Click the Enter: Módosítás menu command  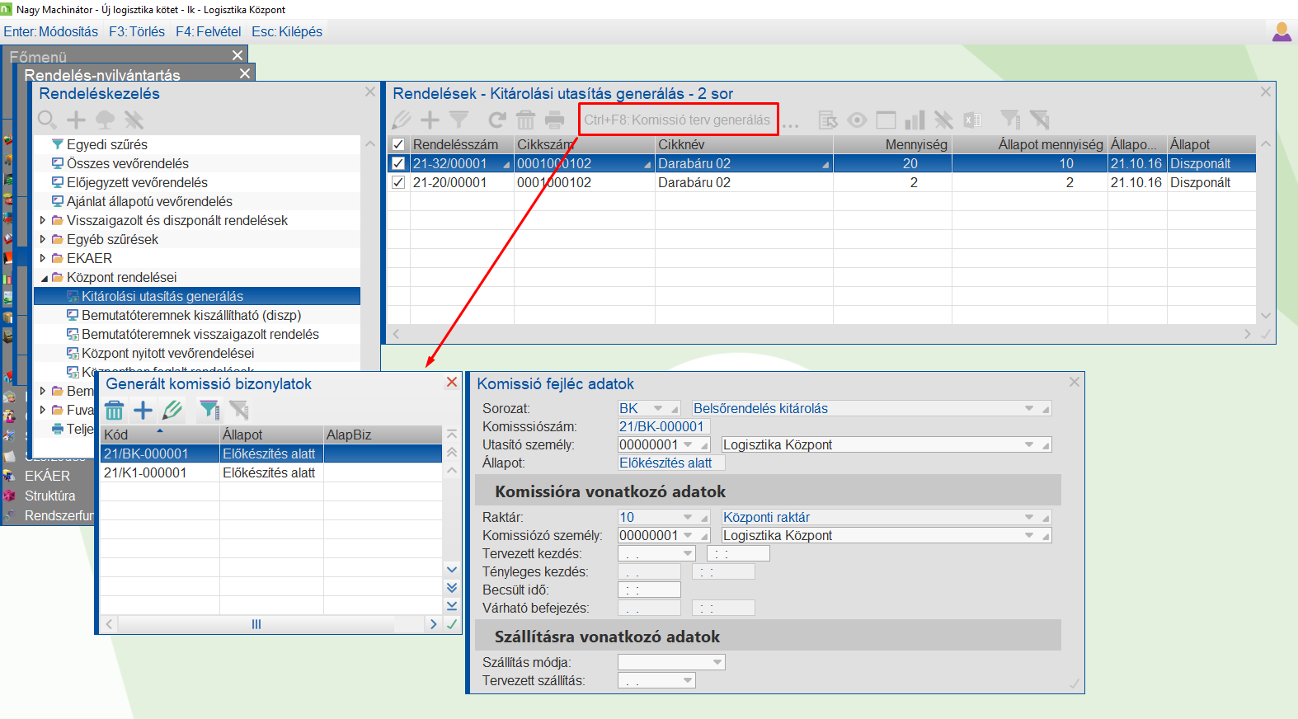[x=51, y=31]
